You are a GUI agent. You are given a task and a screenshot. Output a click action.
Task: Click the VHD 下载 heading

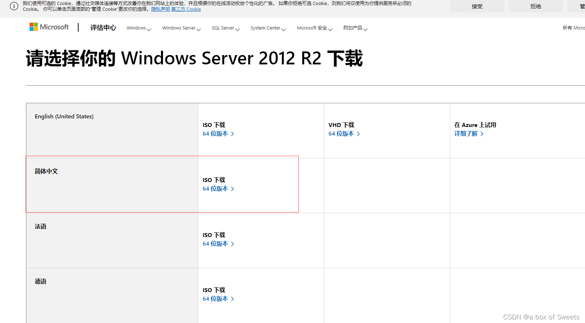(341, 125)
